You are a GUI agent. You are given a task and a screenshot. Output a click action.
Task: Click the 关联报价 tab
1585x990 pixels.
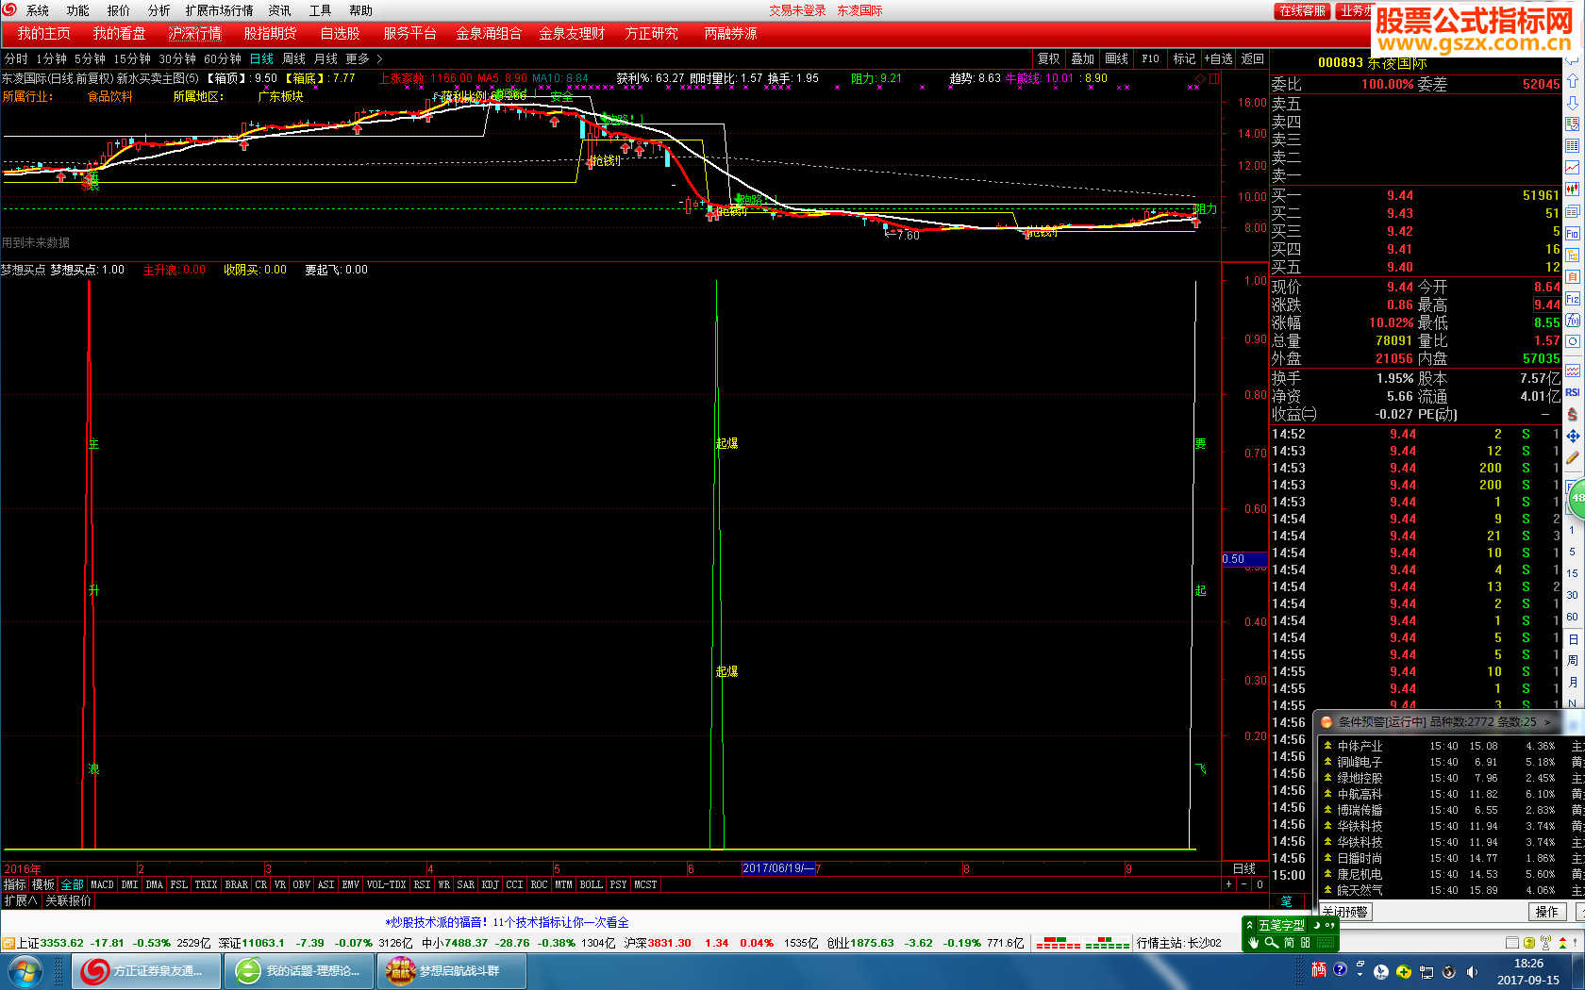(69, 900)
